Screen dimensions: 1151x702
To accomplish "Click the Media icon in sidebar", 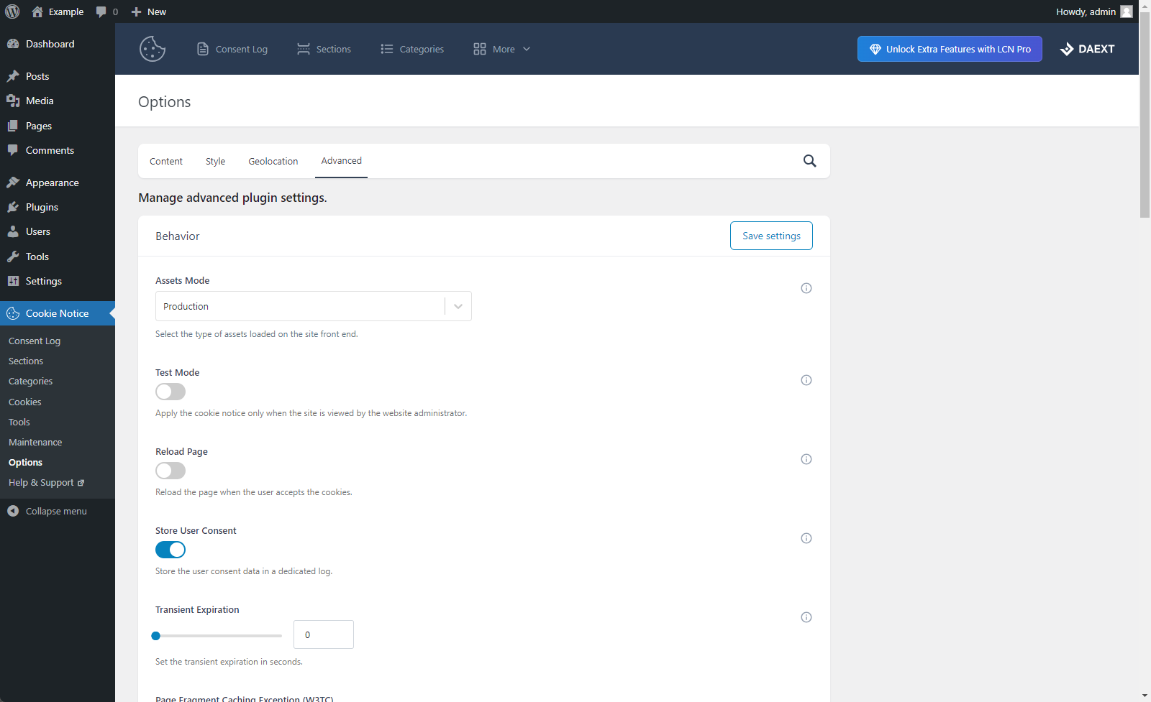I will tap(13, 101).
